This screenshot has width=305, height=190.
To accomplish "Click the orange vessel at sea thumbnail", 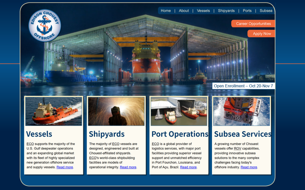I will [x=53, y=111].
